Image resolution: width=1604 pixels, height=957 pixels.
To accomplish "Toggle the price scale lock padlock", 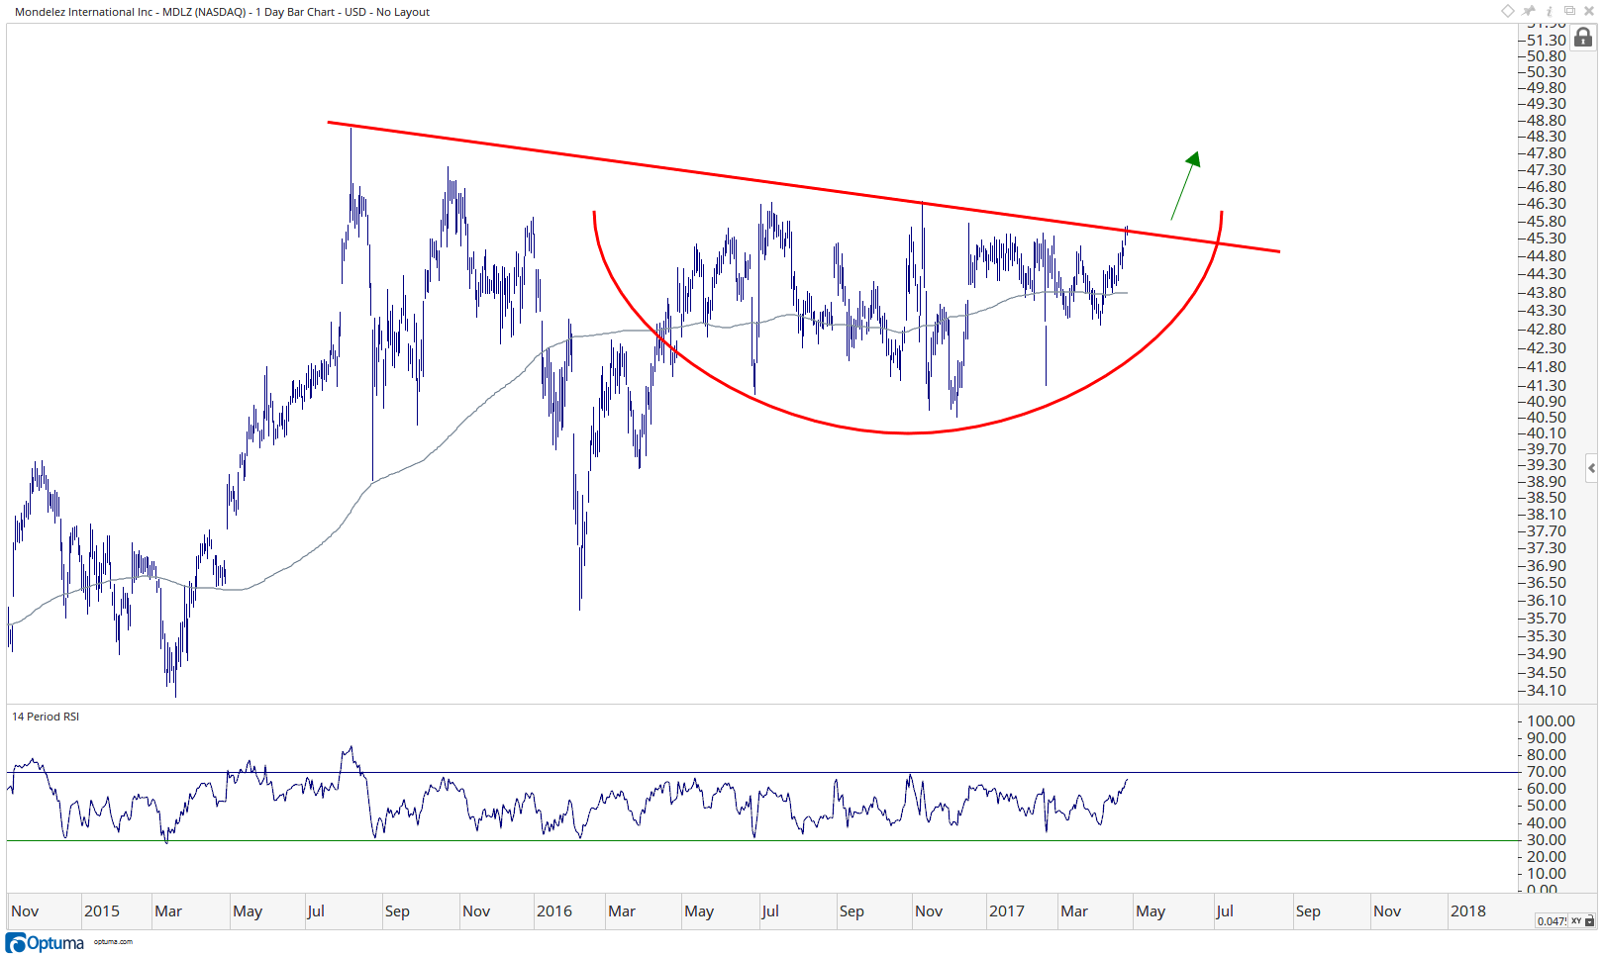I will click(1583, 38).
